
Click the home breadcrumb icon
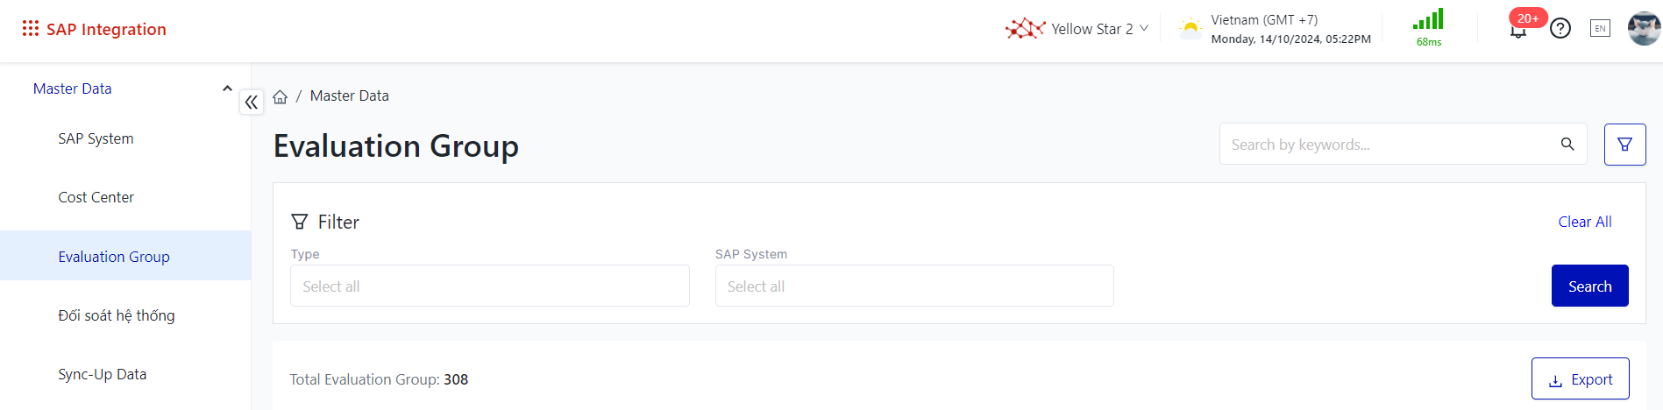click(281, 96)
